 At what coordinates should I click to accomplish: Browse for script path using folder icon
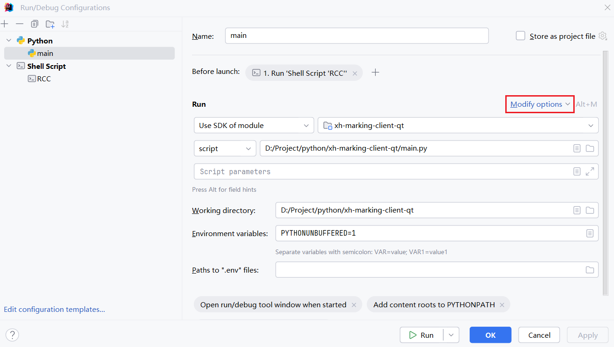tap(589, 148)
